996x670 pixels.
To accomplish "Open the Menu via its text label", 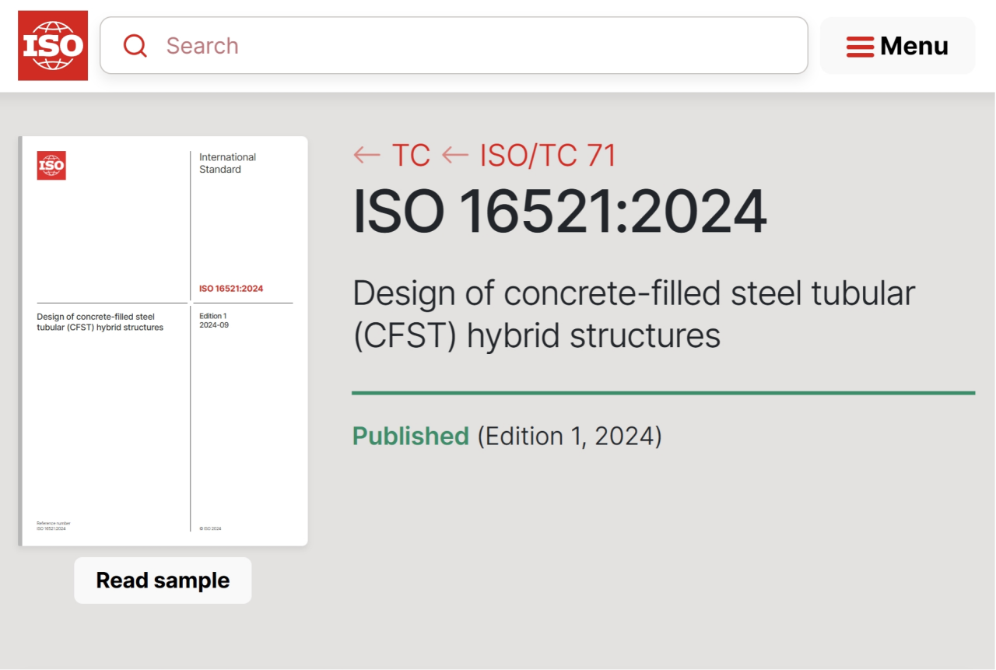I will pyautogui.click(x=914, y=47).
